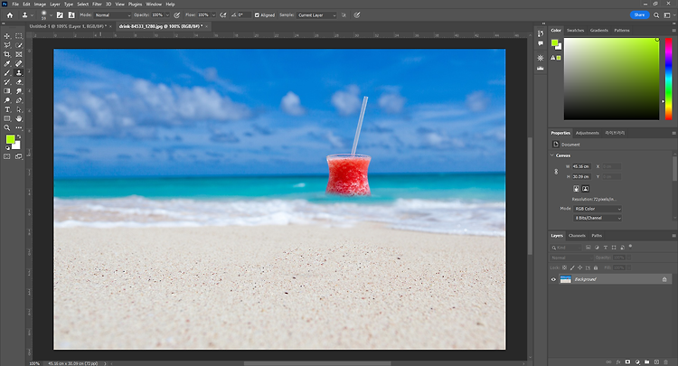Image resolution: width=678 pixels, height=366 pixels.
Task: Click the blue Share button
Action: click(x=639, y=15)
